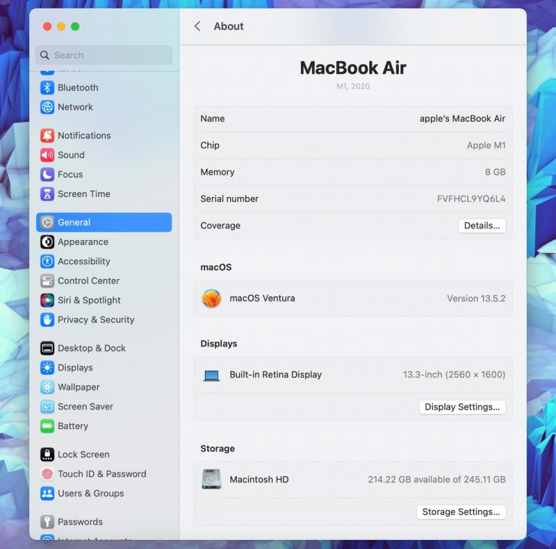Click the computer name "apple's MacBook Air"
This screenshot has height=549, width=556.
point(462,119)
